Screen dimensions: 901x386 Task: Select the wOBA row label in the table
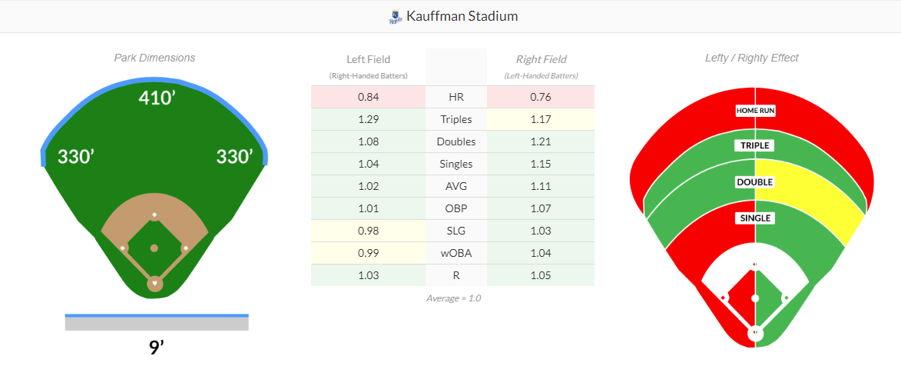coord(456,253)
